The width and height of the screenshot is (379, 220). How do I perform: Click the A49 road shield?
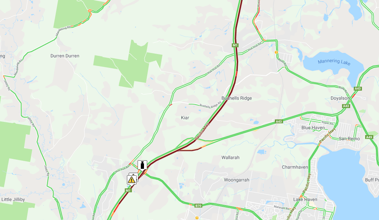click(x=369, y=137)
